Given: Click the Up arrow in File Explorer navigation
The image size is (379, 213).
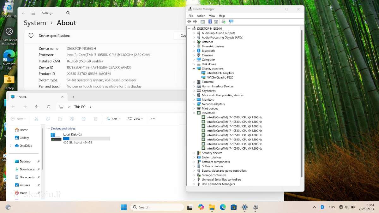Looking at the screenshot, I should click(x=37, y=107).
